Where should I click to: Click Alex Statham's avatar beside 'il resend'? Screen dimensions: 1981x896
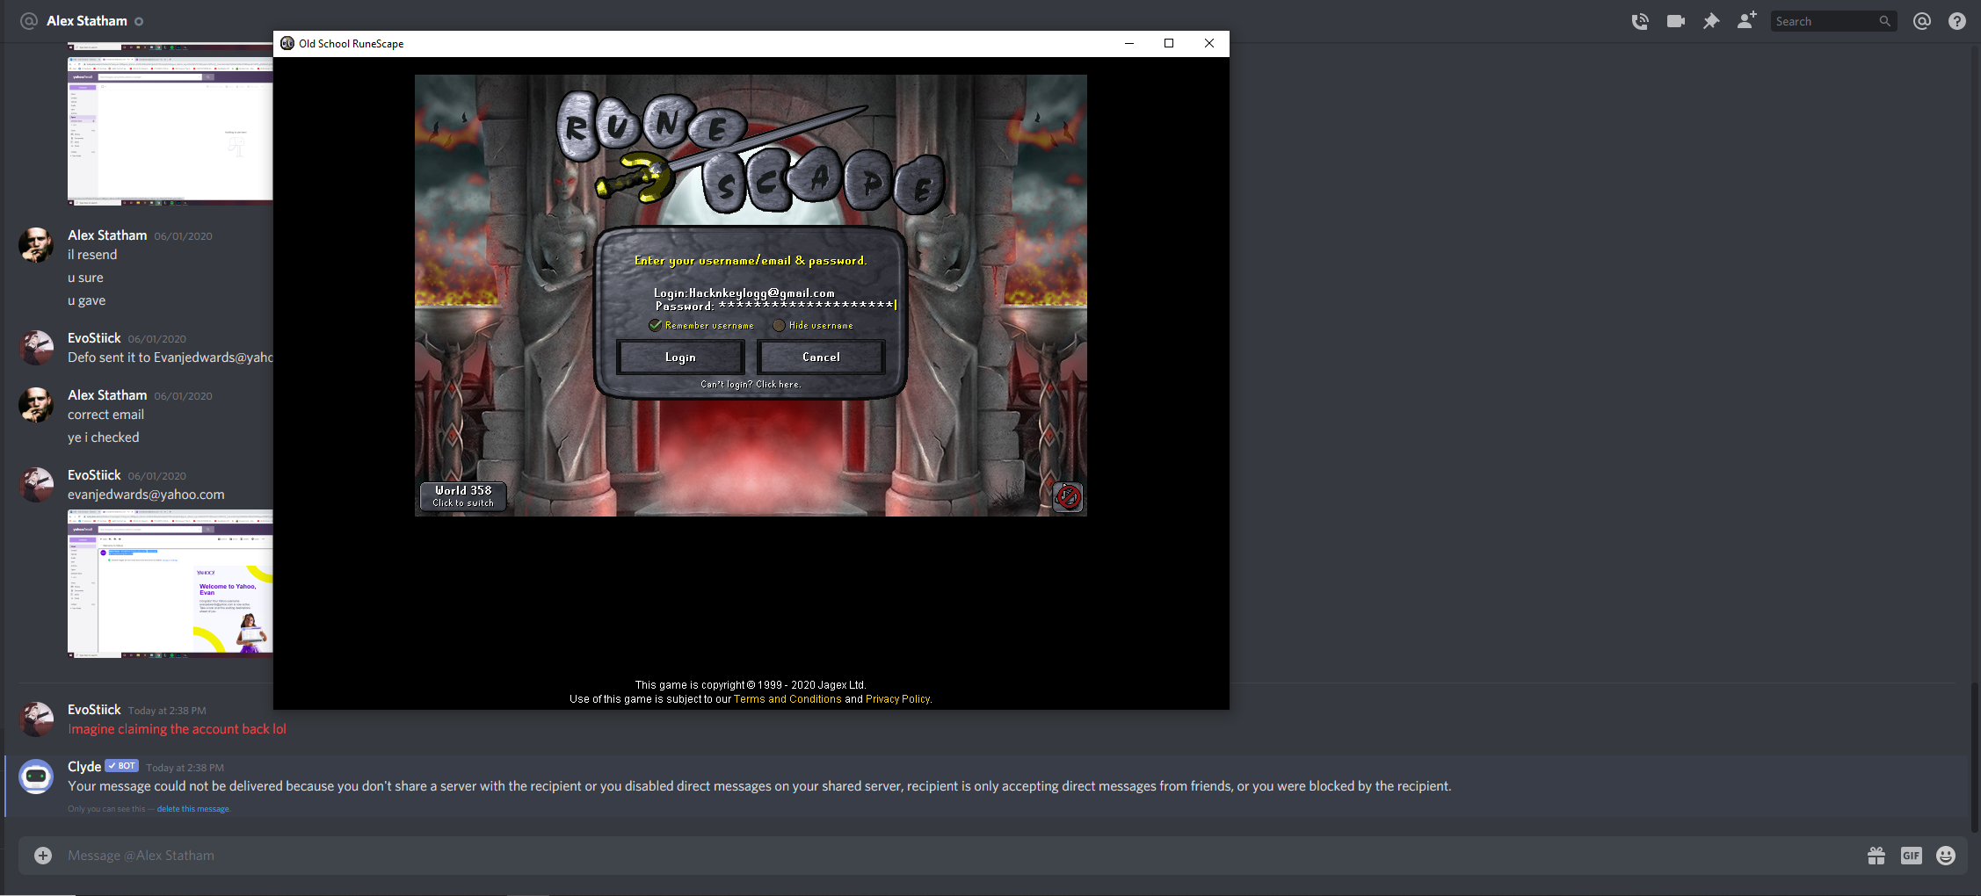click(x=36, y=245)
